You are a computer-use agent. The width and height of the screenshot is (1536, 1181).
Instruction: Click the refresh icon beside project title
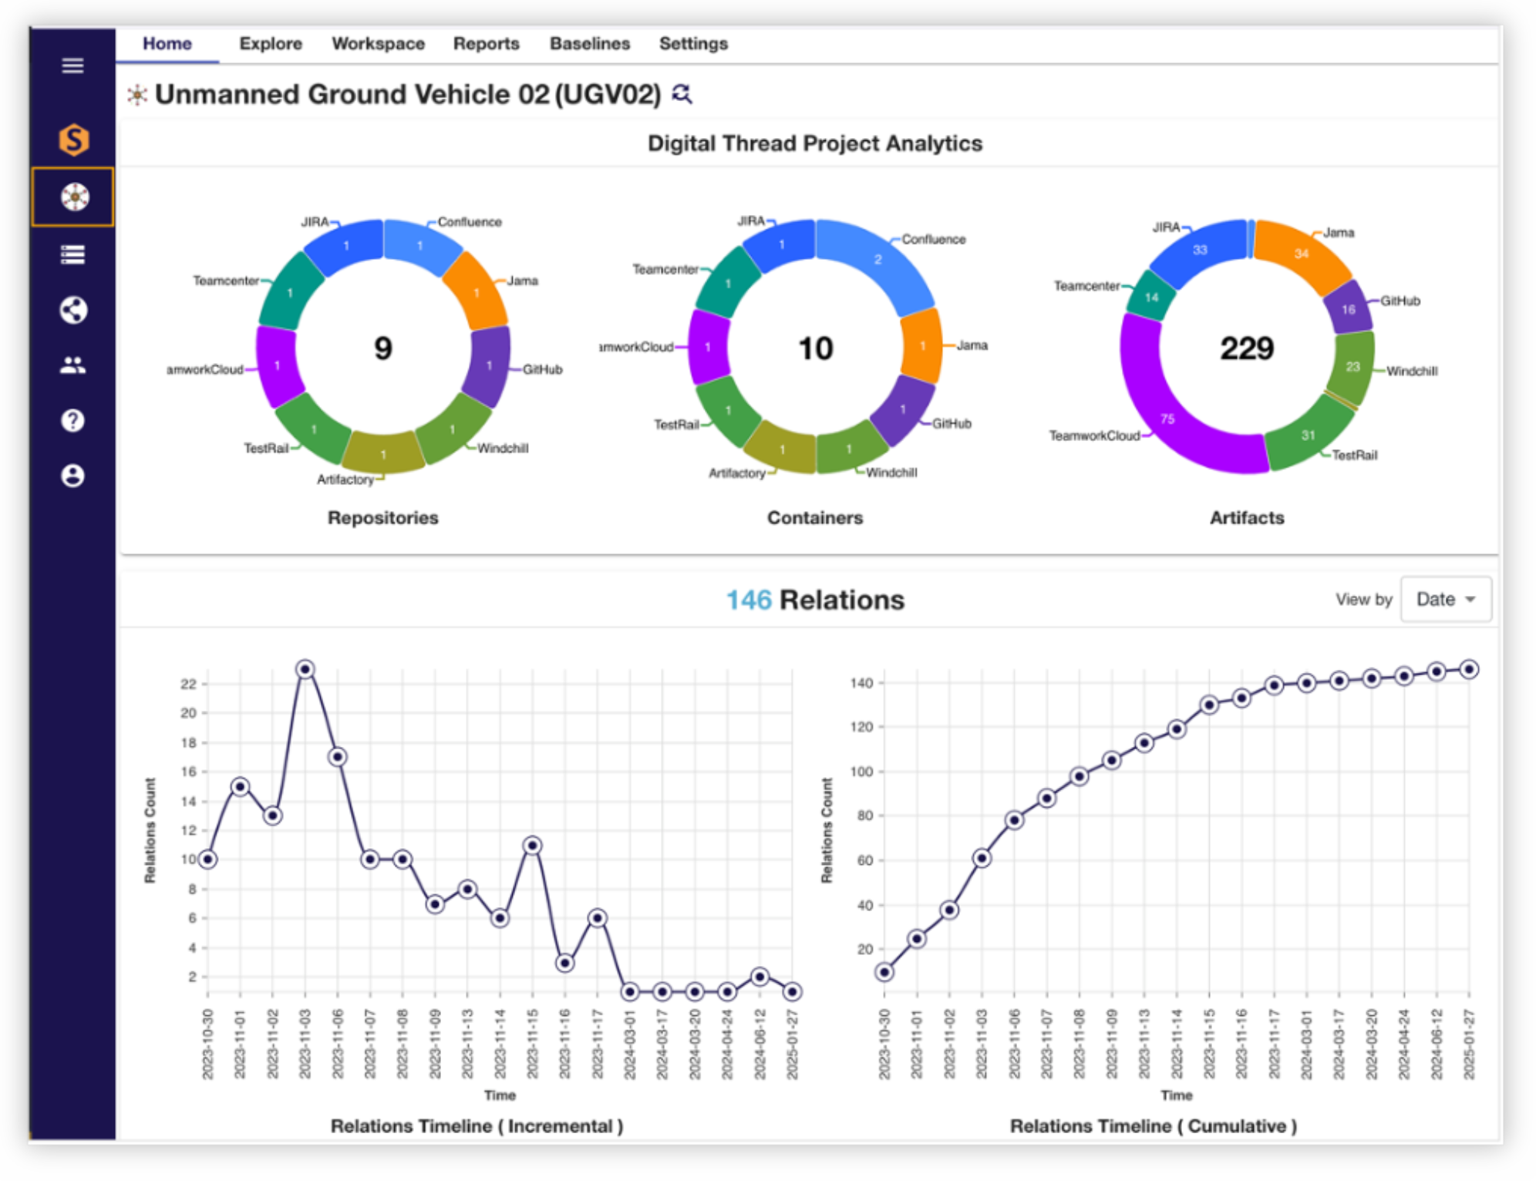coord(682,94)
